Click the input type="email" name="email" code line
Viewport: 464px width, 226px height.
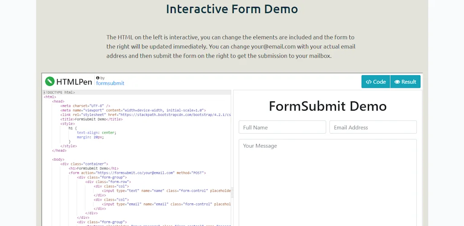(x=166, y=204)
